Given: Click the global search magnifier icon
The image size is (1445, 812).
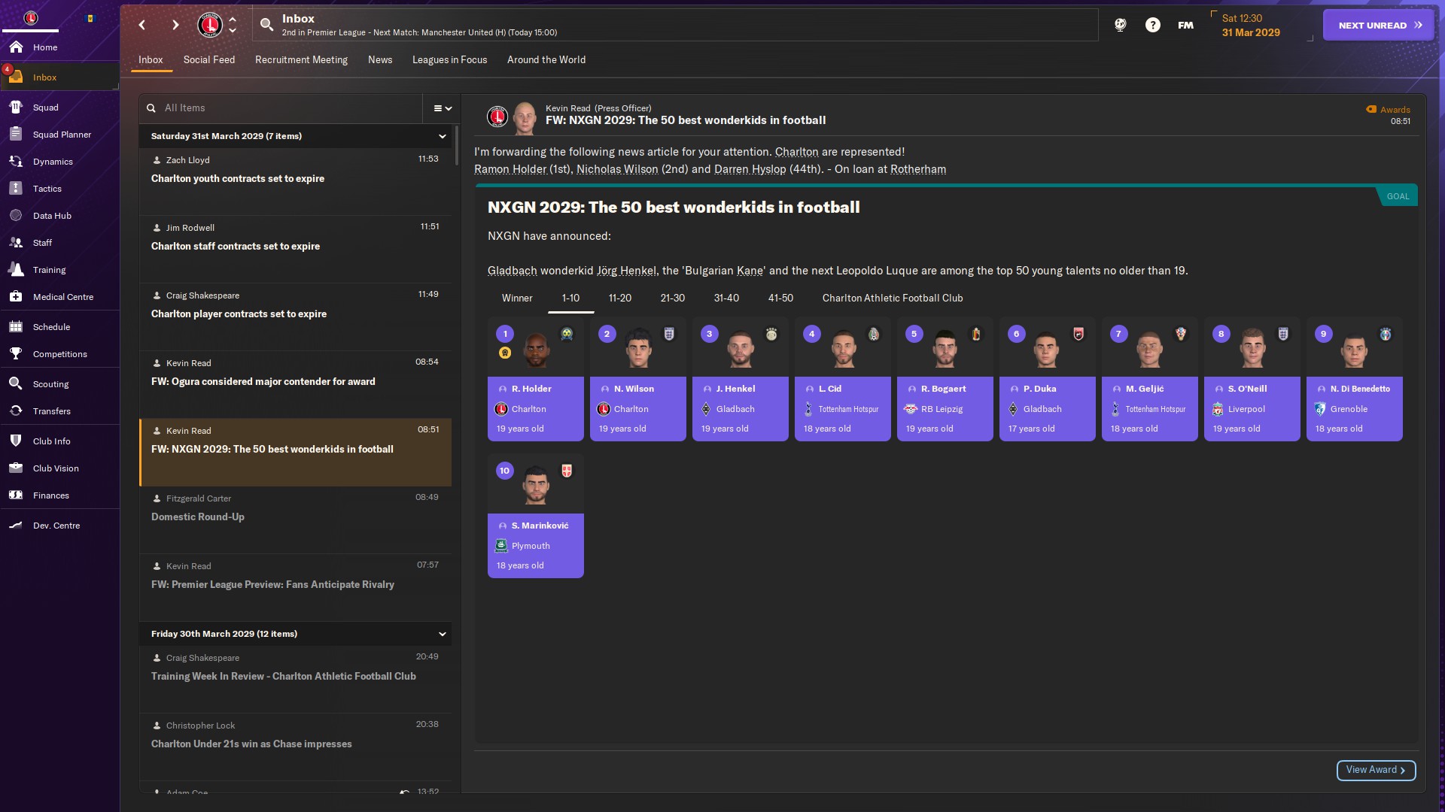Looking at the screenshot, I should tap(266, 25).
